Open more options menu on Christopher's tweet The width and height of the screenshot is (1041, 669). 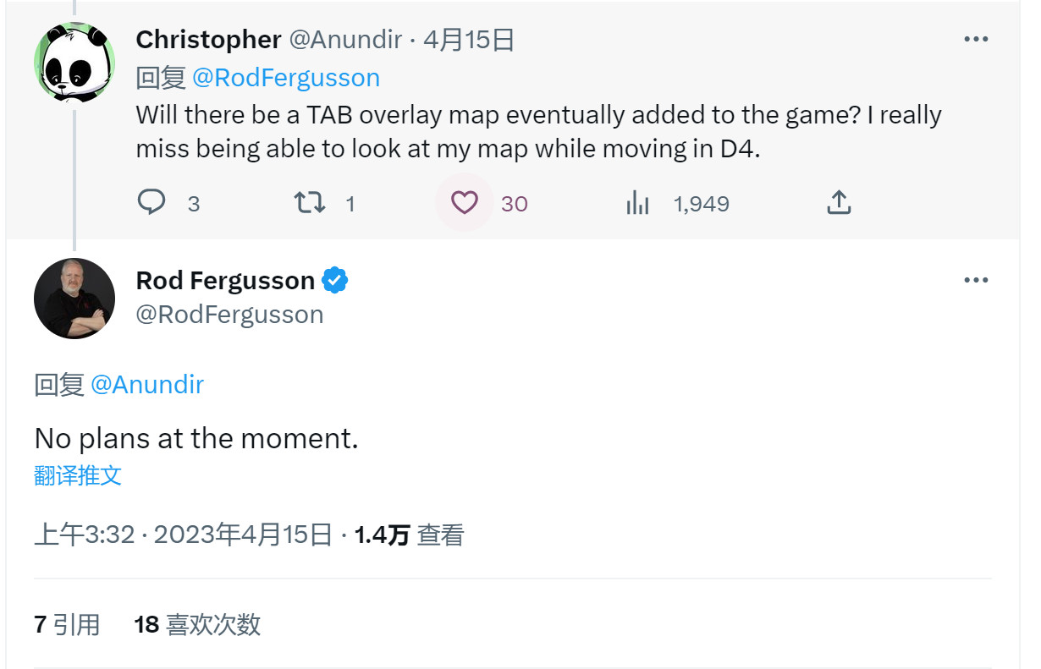click(x=976, y=40)
